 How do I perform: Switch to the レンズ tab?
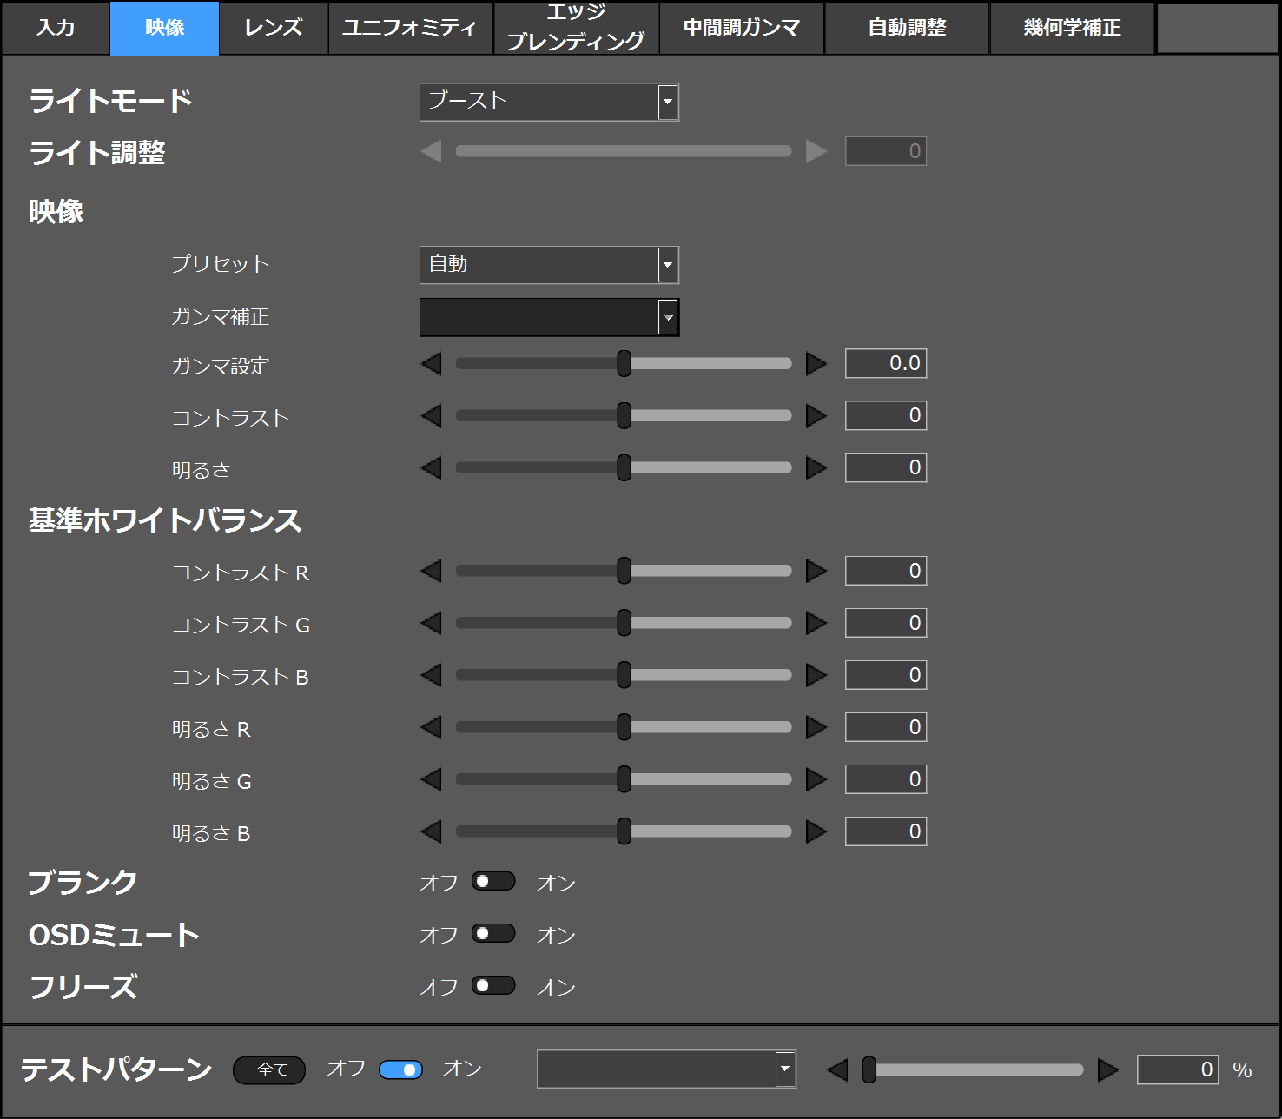(273, 28)
